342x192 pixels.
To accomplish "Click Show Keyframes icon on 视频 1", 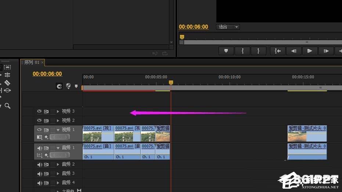I will (x=46, y=137).
